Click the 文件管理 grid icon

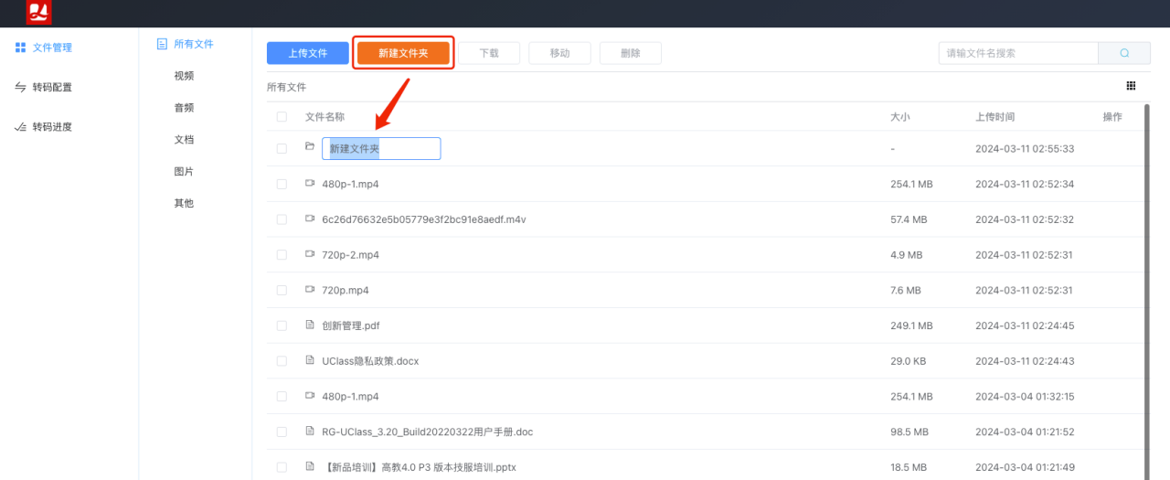coord(20,48)
